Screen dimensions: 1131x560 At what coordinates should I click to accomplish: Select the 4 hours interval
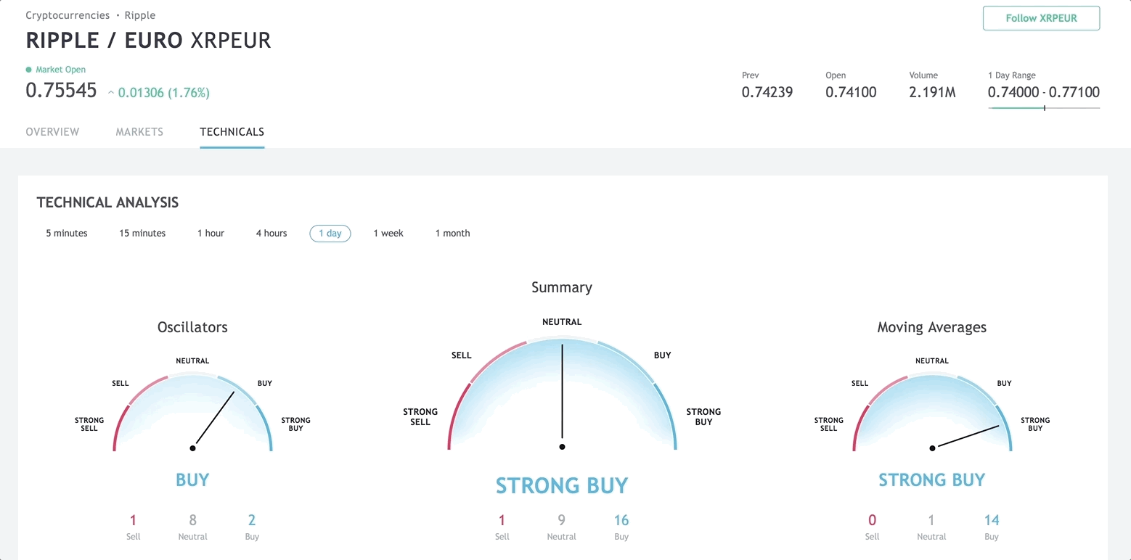click(271, 233)
